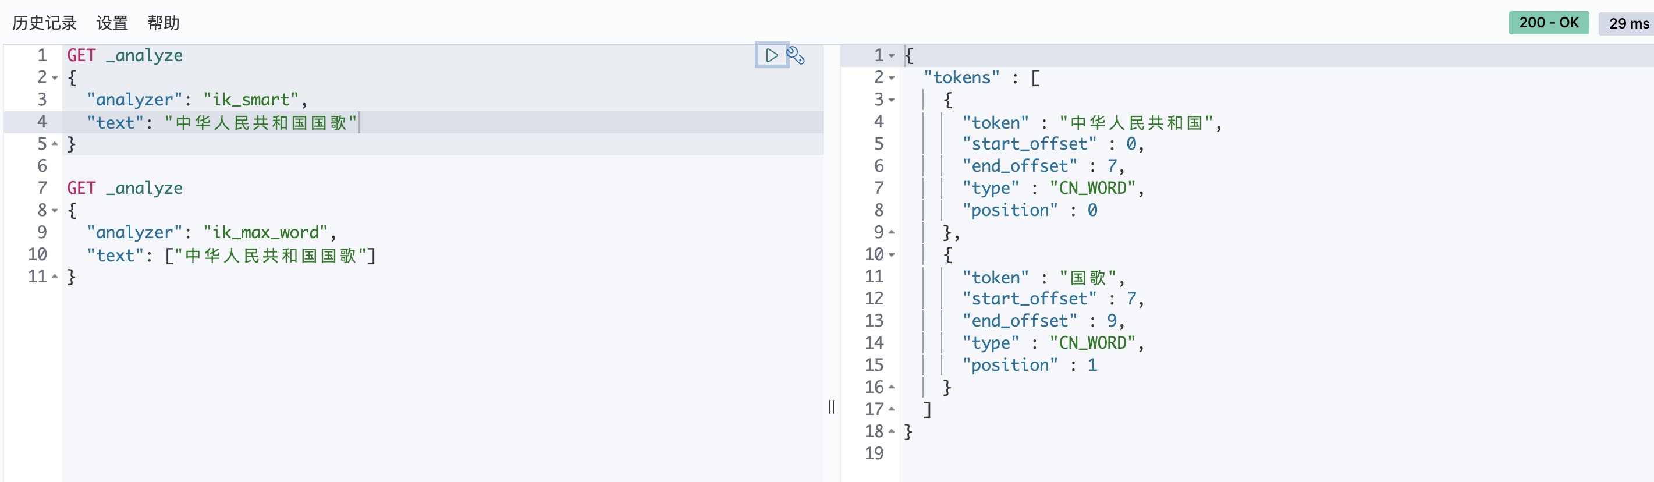Click the 29 ms response time badge
Viewport: 1654px width, 482px height.
point(1627,23)
